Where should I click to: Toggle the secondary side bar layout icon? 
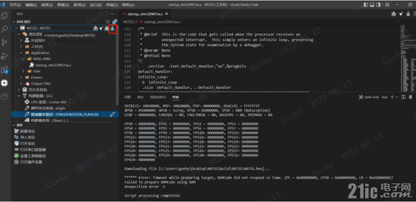(x=378, y=5)
